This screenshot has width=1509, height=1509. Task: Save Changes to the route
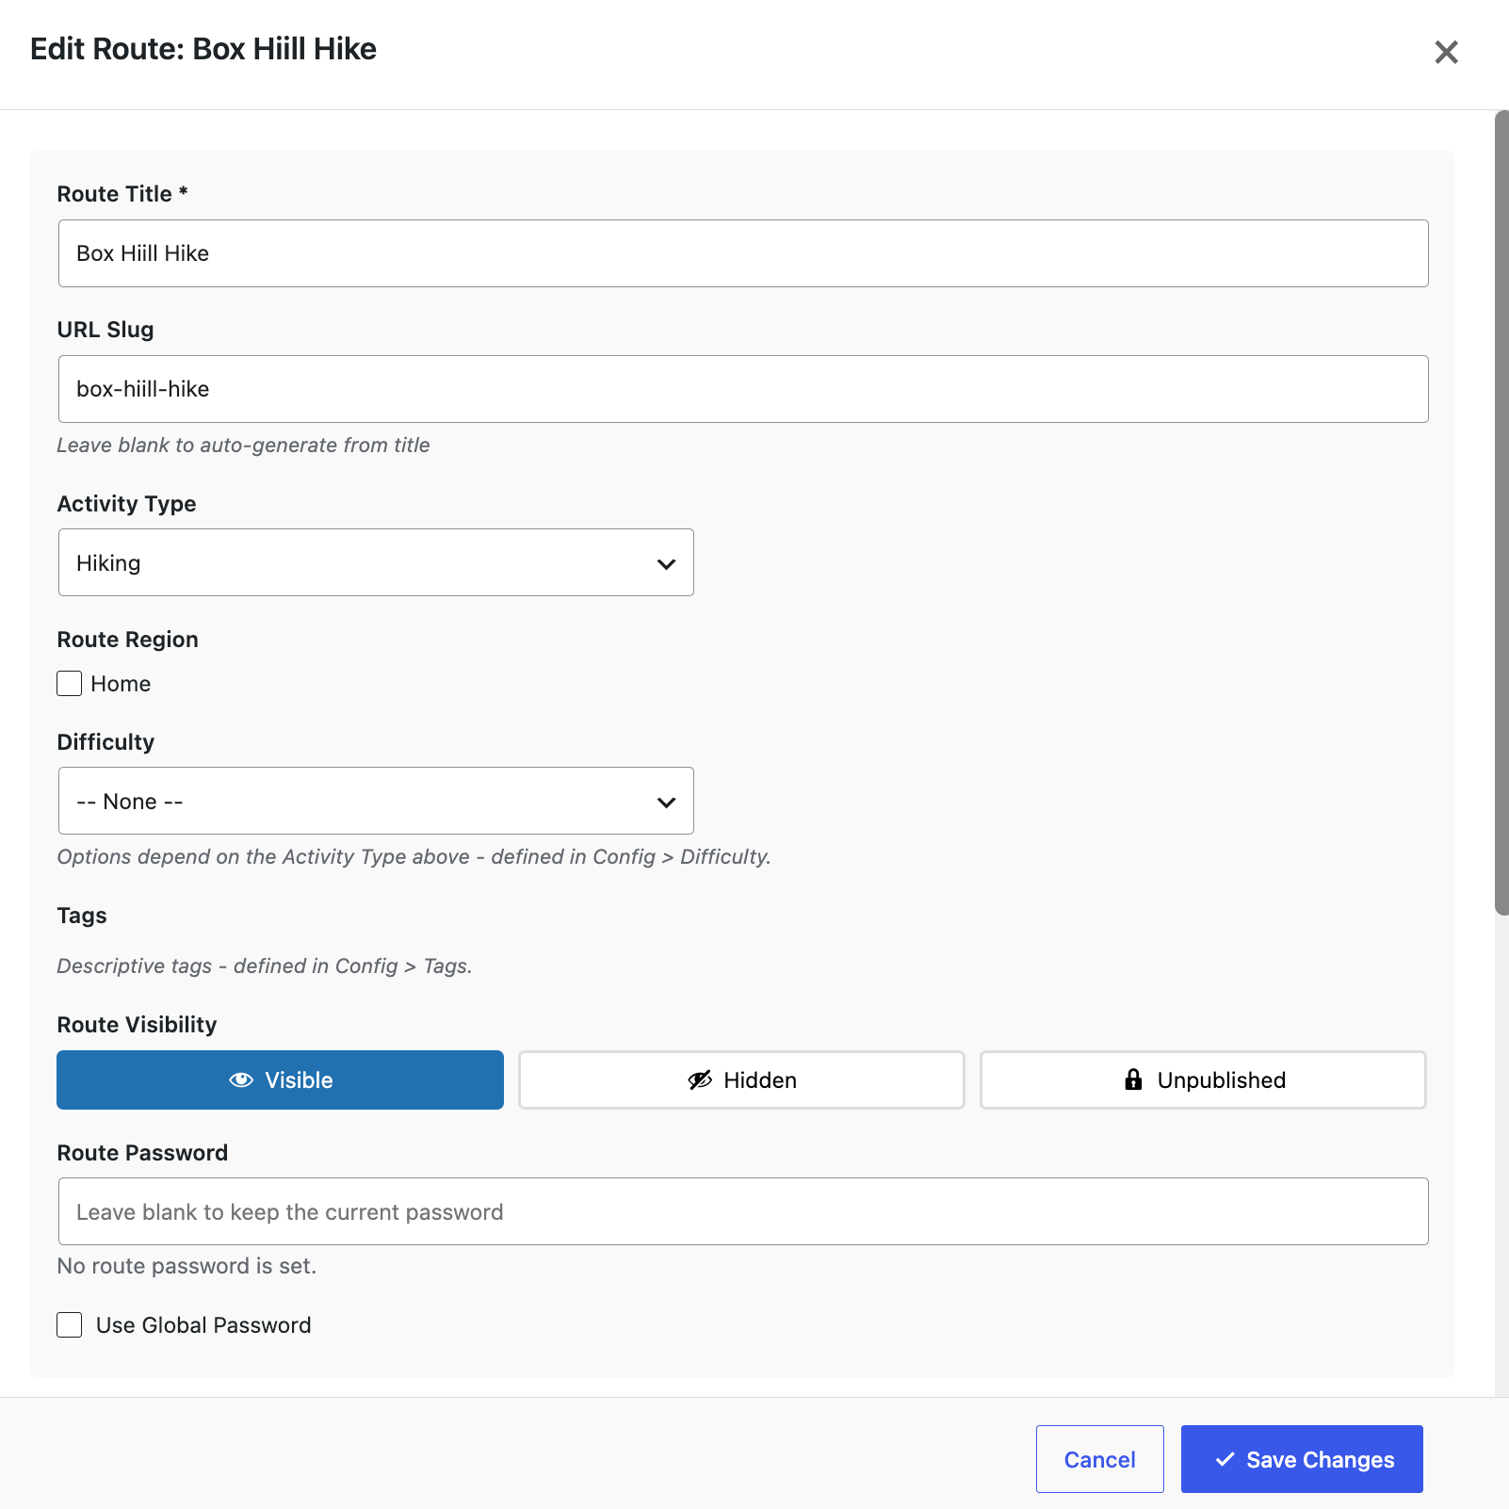(x=1302, y=1459)
